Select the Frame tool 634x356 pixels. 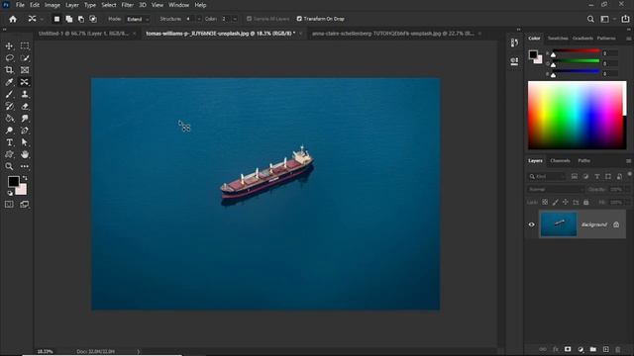(25, 70)
